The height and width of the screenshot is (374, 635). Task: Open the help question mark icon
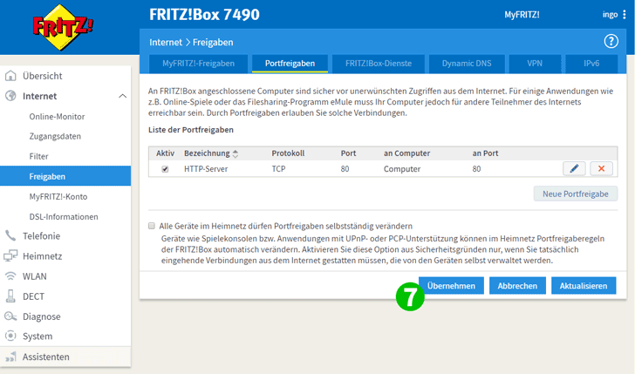click(611, 41)
